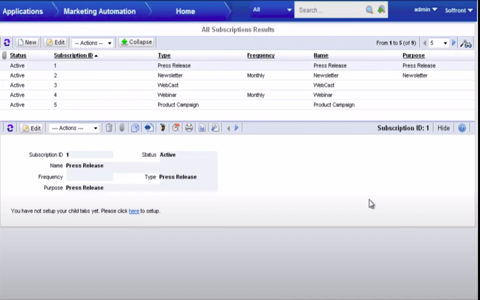Screen dimensions: 480x300
Task: Open the results list Actions dropdown
Action: [x=93, y=43]
